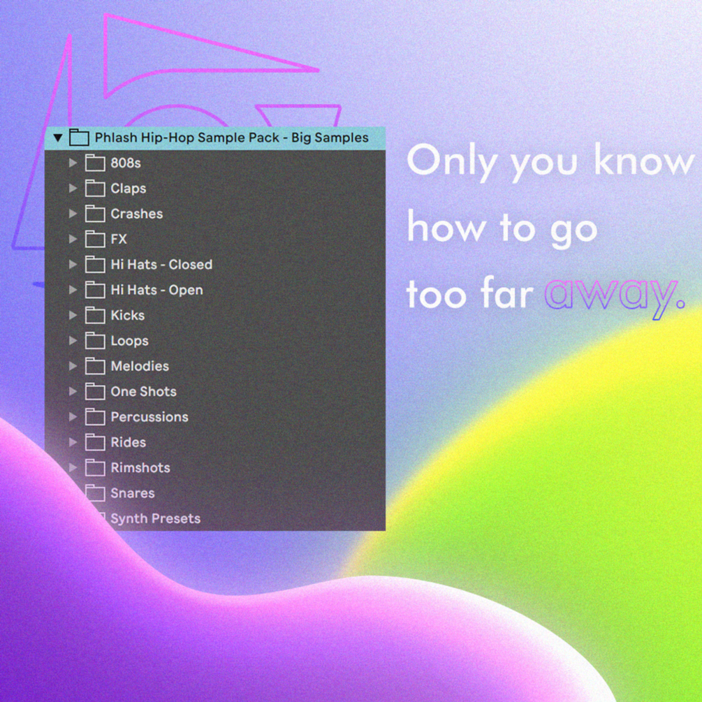Select the 'FX' row label

pyautogui.click(x=119, y=239)
